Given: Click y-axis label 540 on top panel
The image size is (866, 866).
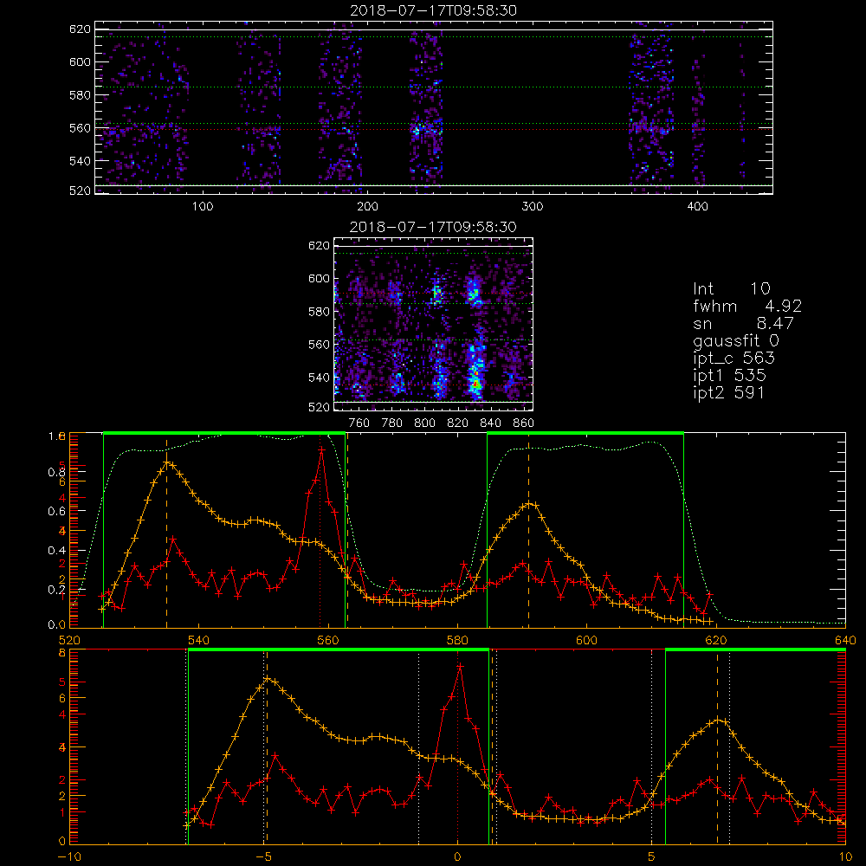Looking at the screenshot, I should coord(80,161).
